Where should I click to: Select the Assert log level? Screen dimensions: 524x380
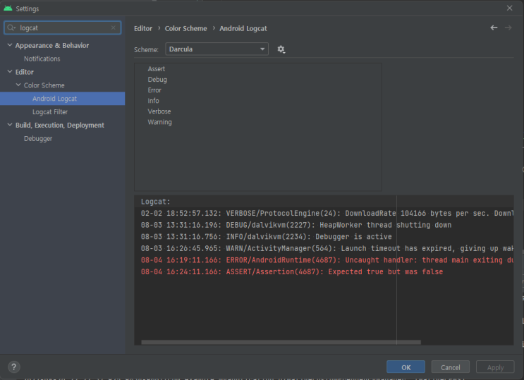pyautogui.click(x=157, y=69)
